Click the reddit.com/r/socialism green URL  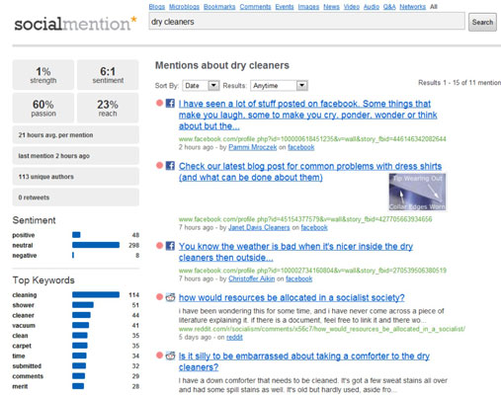coord(322,329)
